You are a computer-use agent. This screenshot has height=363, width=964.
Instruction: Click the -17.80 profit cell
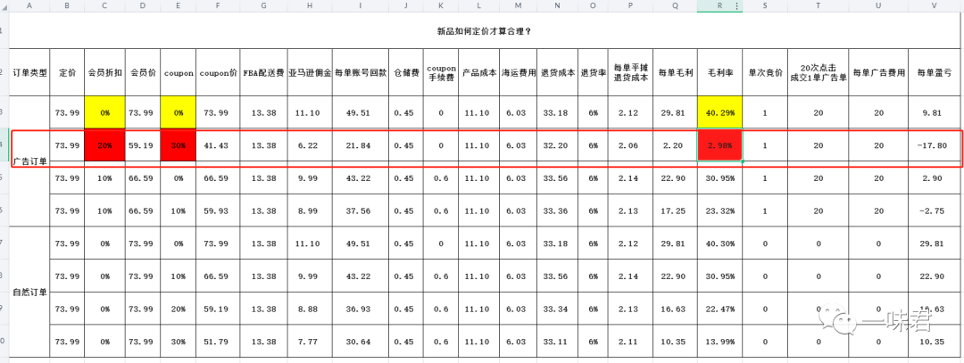[x=934, y=145]
